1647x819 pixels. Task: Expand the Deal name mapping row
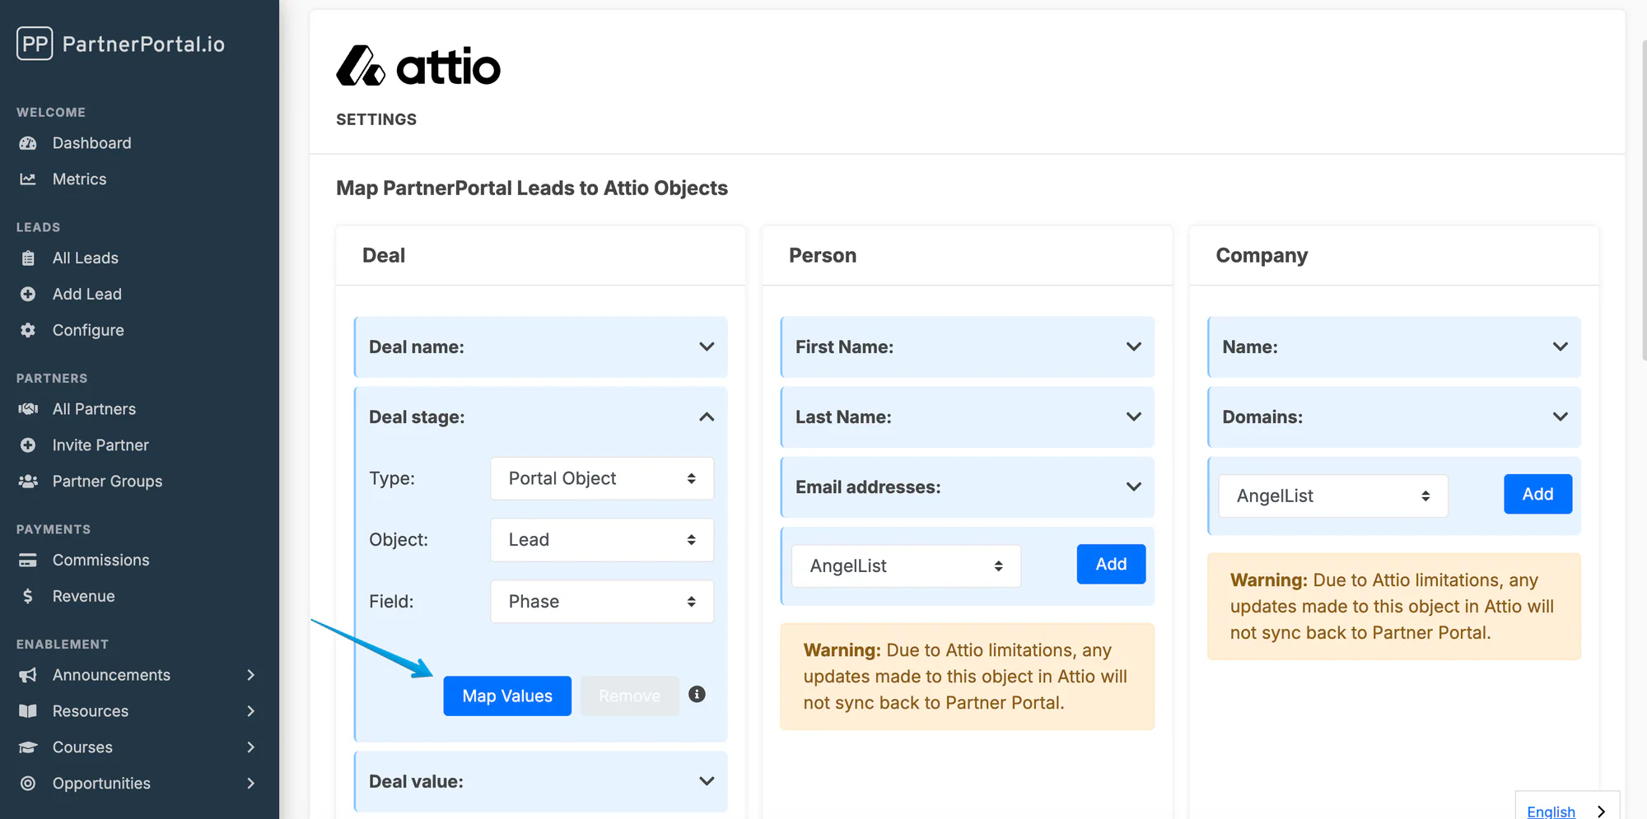coord(541,347)
